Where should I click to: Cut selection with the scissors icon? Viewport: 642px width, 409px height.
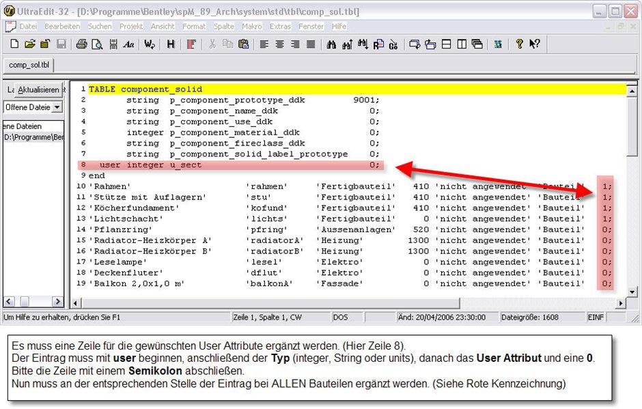point(212,44)
